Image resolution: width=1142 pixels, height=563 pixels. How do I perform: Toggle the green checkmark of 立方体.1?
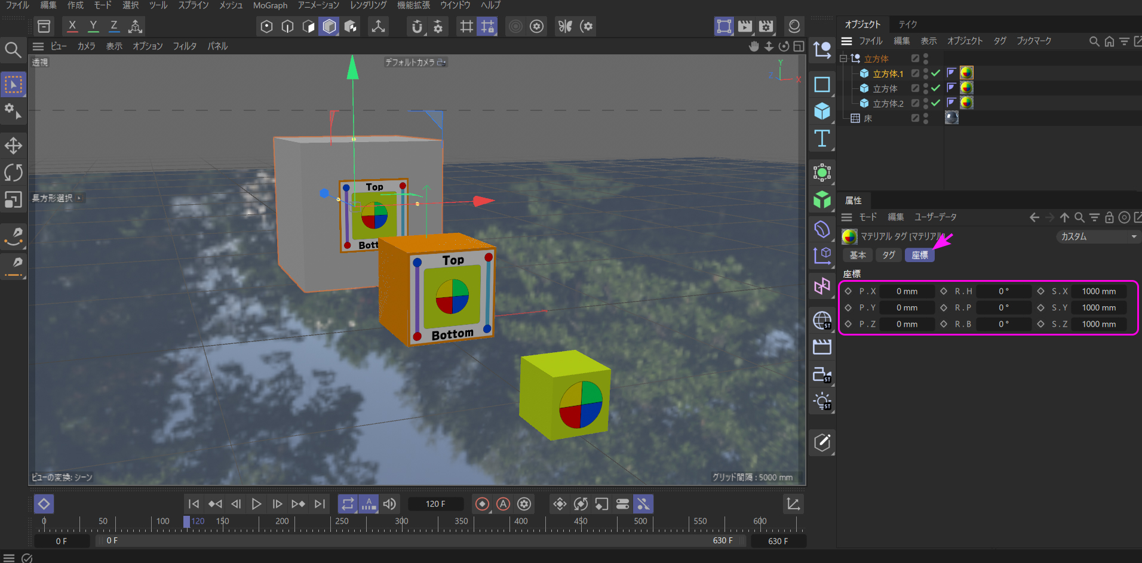935,73
